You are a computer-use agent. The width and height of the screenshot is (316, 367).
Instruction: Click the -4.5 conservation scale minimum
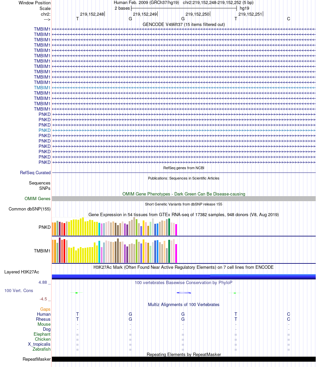point(43,299)
